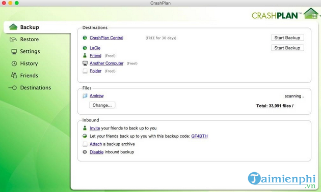Click the person icon beside Invite
This screenshot has width=321, height=192.
point(85,128)
